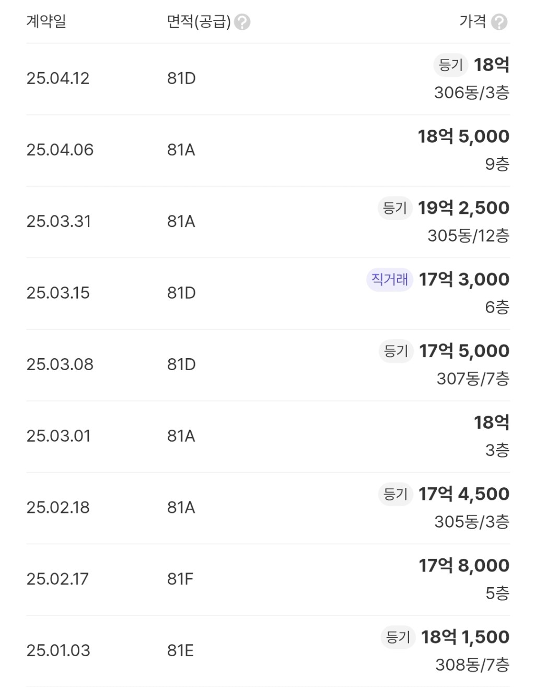Select the 81E area entry
536x687 pixels.
pos(180,651)
